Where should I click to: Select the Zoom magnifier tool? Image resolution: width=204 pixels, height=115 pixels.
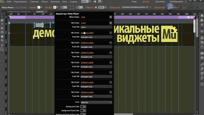pos(2,41)
